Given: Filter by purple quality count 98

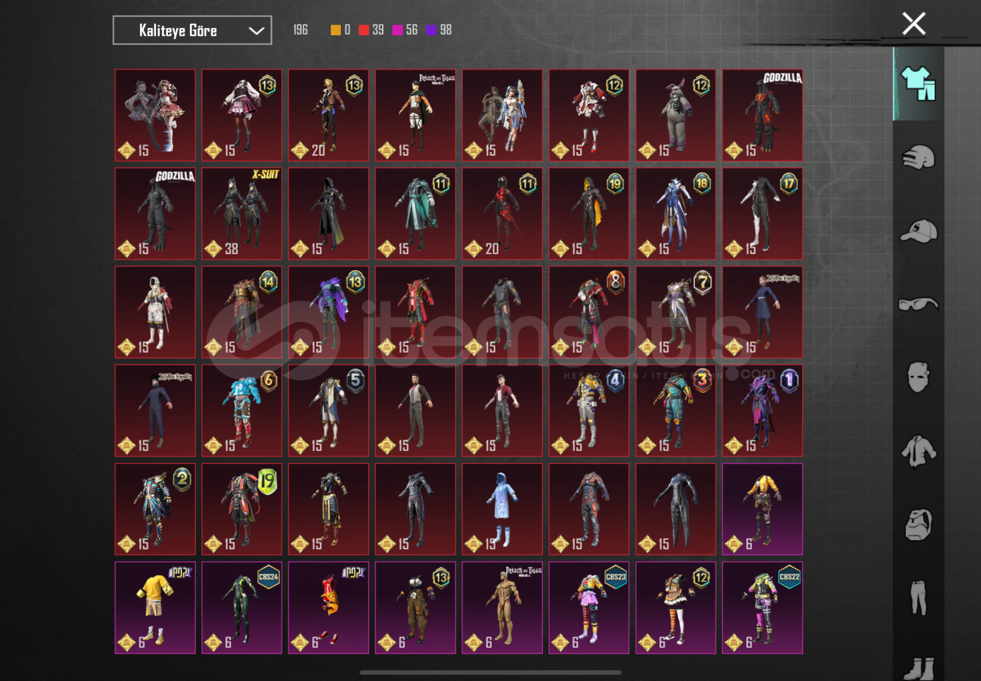Looking at the screenshot, I should 439,30.
